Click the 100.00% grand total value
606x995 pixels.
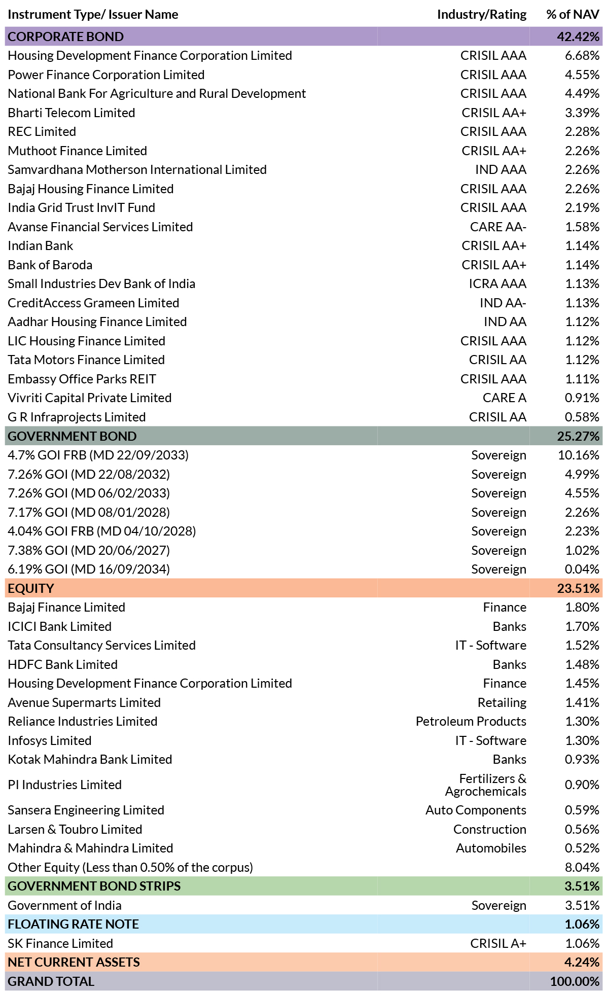(x=575, y=981)
